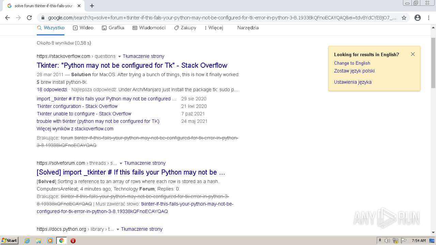Open Tkinter configuration - Stack Overflow sitelink
The image size is (436, 245).
click(77, 106)
